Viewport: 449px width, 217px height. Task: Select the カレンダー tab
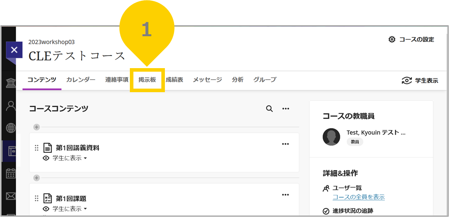tap(81, 80)
